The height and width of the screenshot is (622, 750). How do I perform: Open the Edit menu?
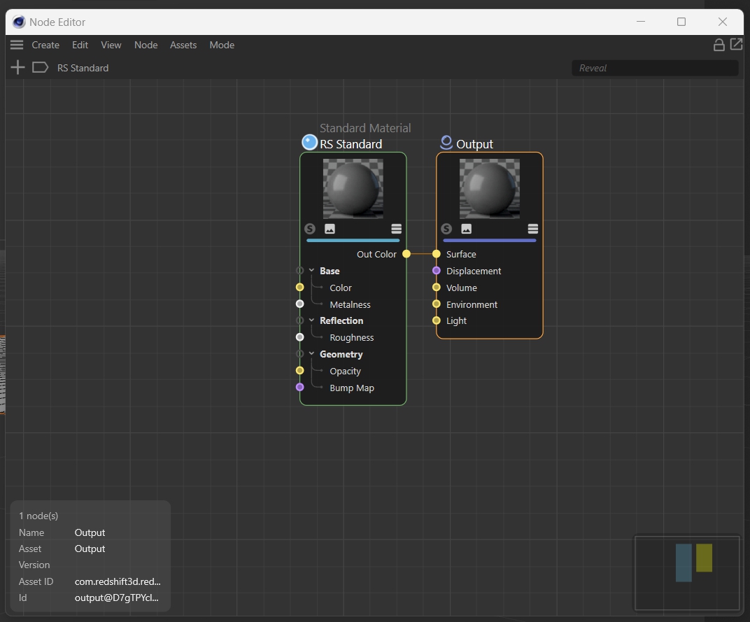(x=80, y=45)
